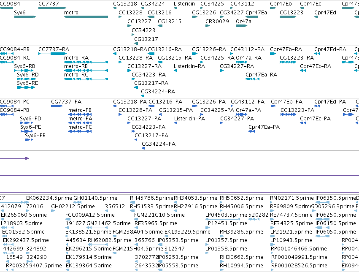Image resolution: width=359 pixels, height=272 pixels.
Task: Select the CG7737 gene arrow
Action: 52,8
